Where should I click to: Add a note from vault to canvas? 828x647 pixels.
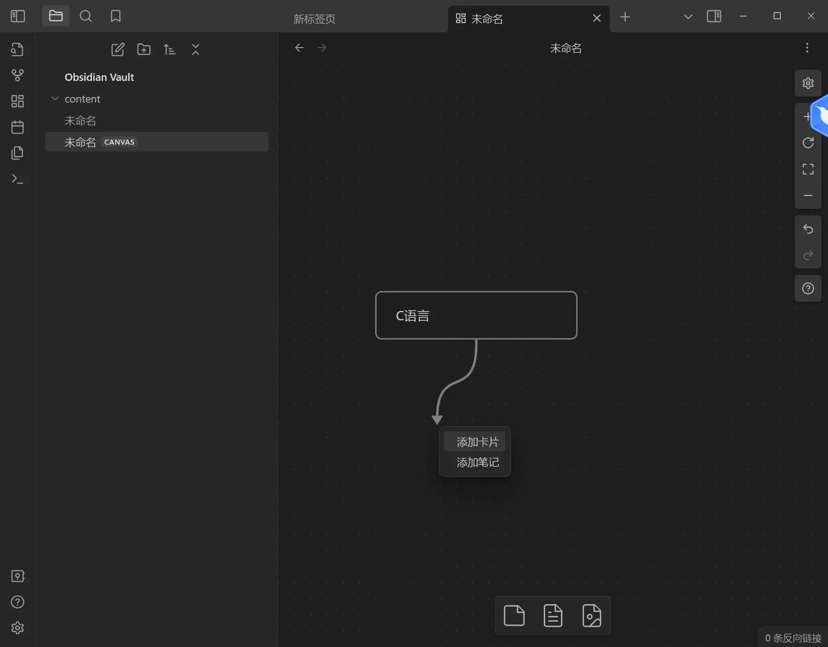point(553,616)
